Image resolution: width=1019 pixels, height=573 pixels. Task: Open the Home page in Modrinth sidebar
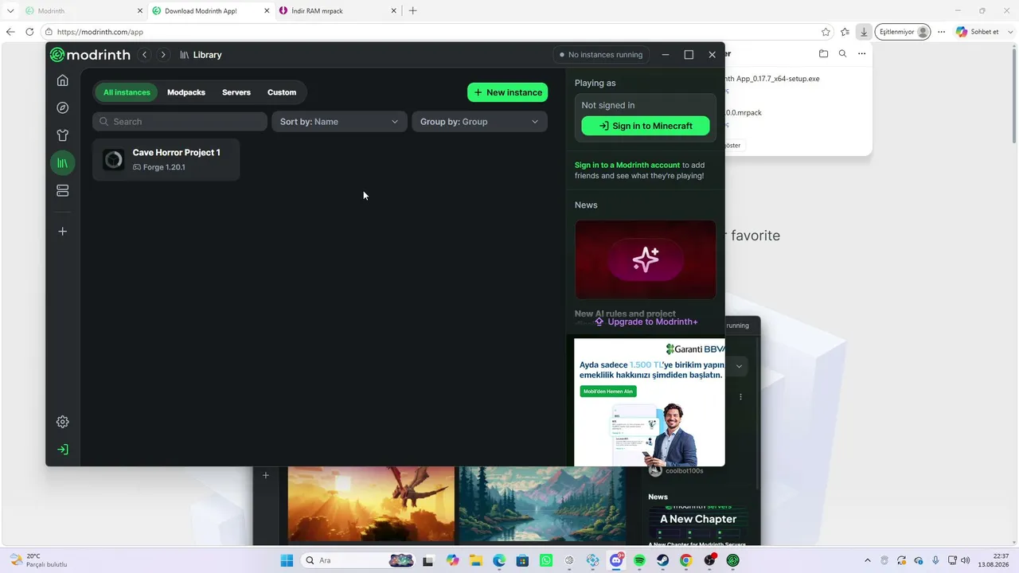click(63, 80)
